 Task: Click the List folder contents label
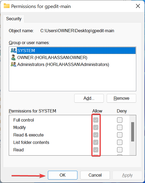coord(31,142)
